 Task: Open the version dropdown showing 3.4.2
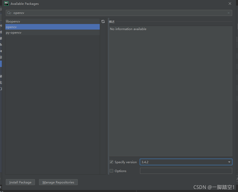tap(186, 162)
